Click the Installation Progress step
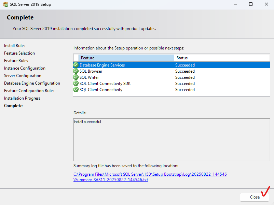Viewport: 274px width, 205px height. [x=22, y=98]
